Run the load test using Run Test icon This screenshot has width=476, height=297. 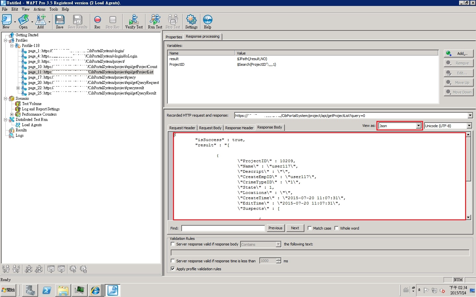(x=154, y=21)
